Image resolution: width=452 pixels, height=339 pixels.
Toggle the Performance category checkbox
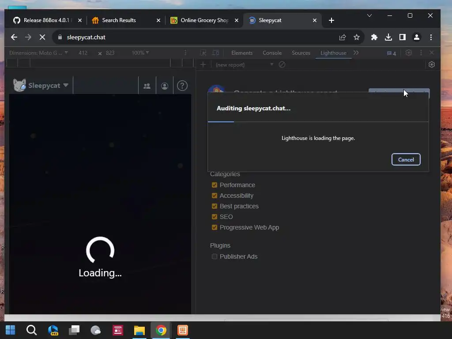pyautogui.click(x=214, y=185)
